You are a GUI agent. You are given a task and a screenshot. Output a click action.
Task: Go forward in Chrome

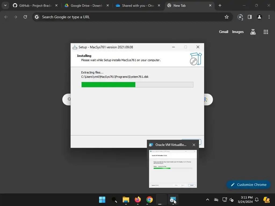[x=16, y=17]
